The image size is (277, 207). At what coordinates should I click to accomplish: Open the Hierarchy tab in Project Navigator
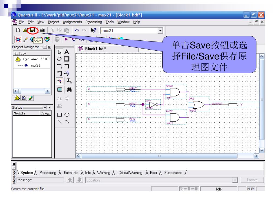(17, 98)
